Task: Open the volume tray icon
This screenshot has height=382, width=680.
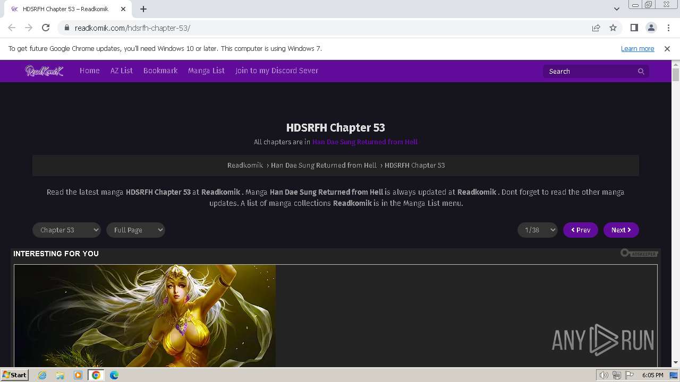Action: 604,375
